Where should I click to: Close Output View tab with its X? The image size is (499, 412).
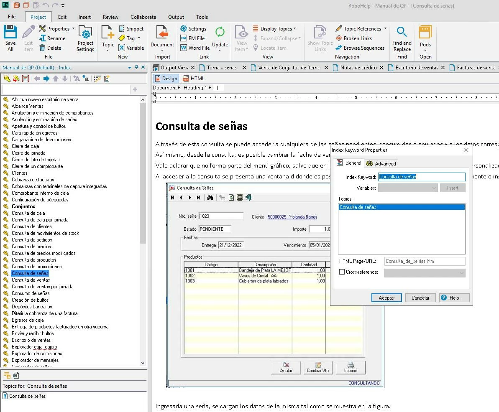click(x=193, y=67)
